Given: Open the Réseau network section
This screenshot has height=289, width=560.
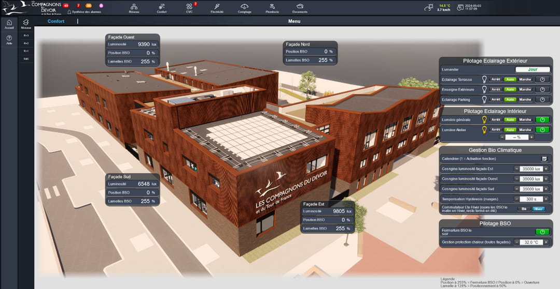Looking at the screenshot, I should 134,9.
